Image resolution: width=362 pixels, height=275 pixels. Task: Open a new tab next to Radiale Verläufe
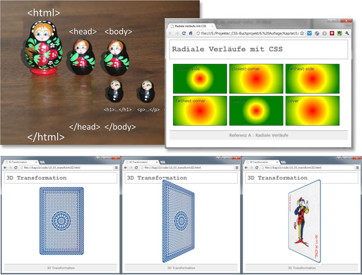click(220, 26)
